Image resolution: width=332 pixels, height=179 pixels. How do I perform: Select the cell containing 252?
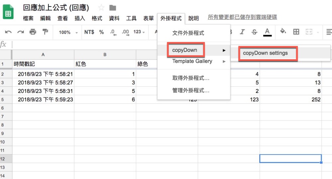point(291,99)
